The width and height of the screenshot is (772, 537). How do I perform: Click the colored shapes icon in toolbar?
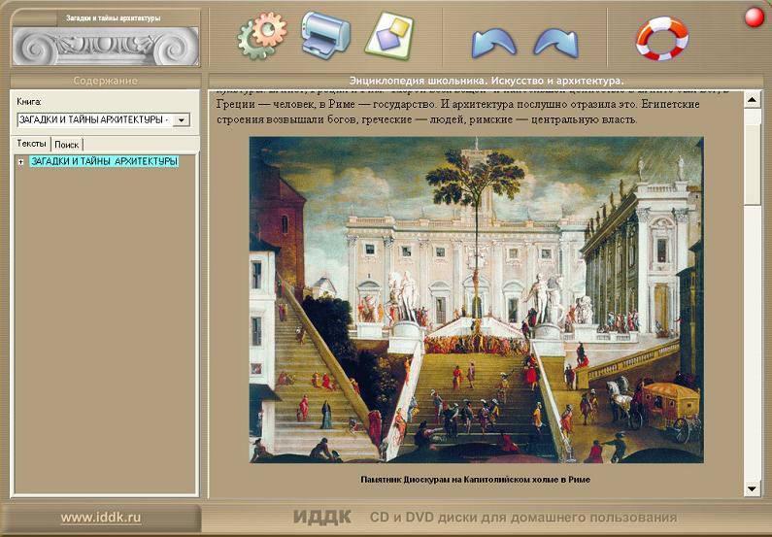388,36
